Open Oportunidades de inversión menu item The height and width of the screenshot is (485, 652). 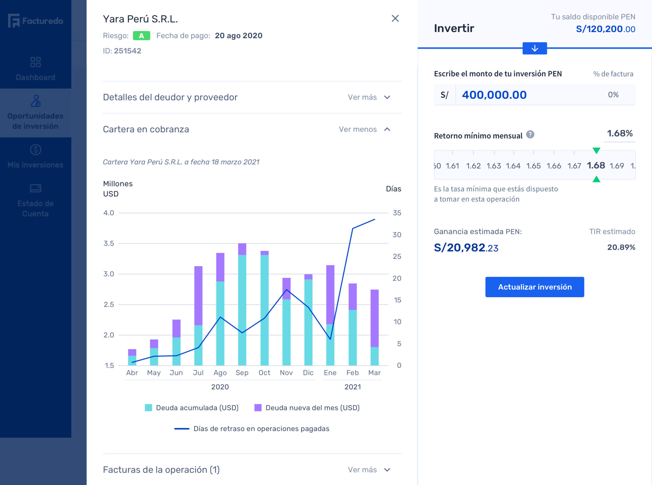click(35, 113)
